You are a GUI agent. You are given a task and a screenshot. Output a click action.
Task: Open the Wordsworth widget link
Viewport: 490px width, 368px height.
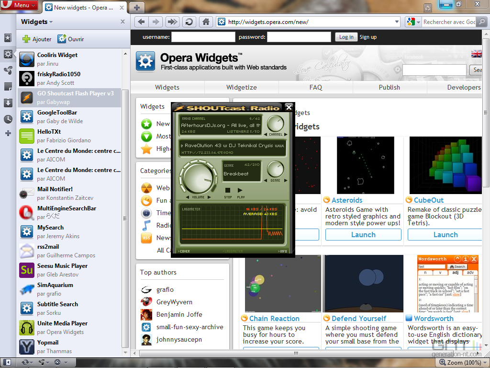[434, 318]
